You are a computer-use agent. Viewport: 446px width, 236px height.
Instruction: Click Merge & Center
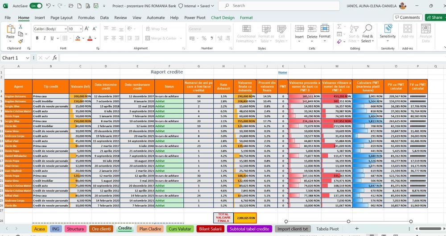161,38
